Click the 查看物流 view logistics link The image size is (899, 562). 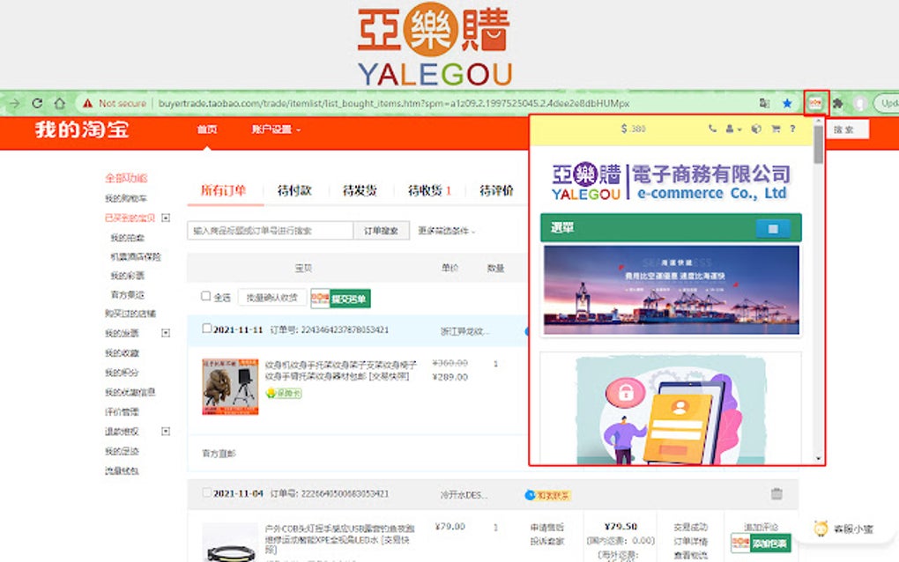690,555
